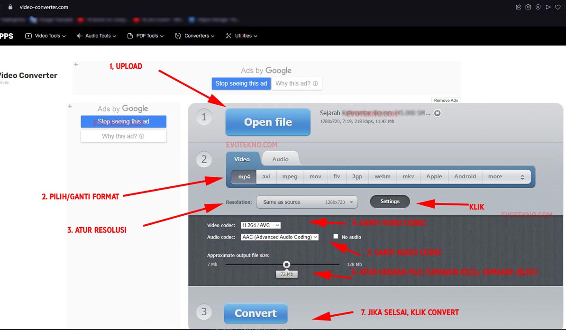
Task: Expand the Resolution 'Same as source' dropdown
Action: coord(307,202)
